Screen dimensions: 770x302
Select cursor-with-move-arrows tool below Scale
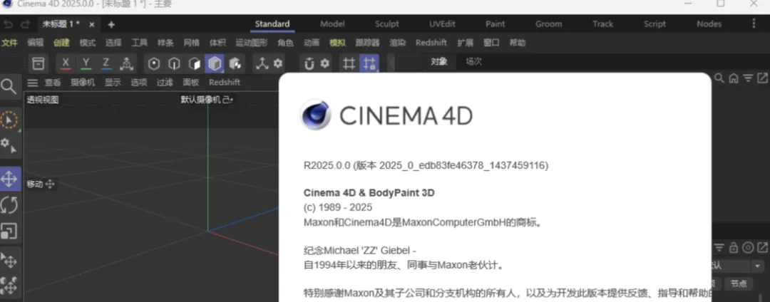9,260
